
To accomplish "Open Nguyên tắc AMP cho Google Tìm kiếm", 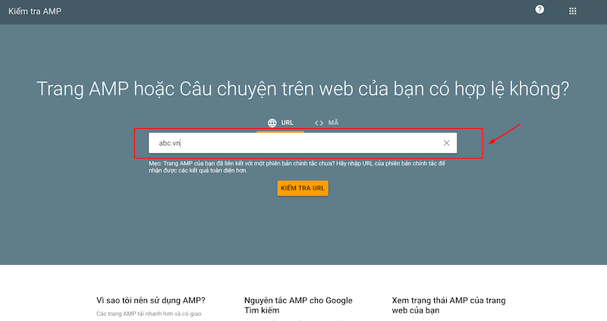I will pos(298,305).
